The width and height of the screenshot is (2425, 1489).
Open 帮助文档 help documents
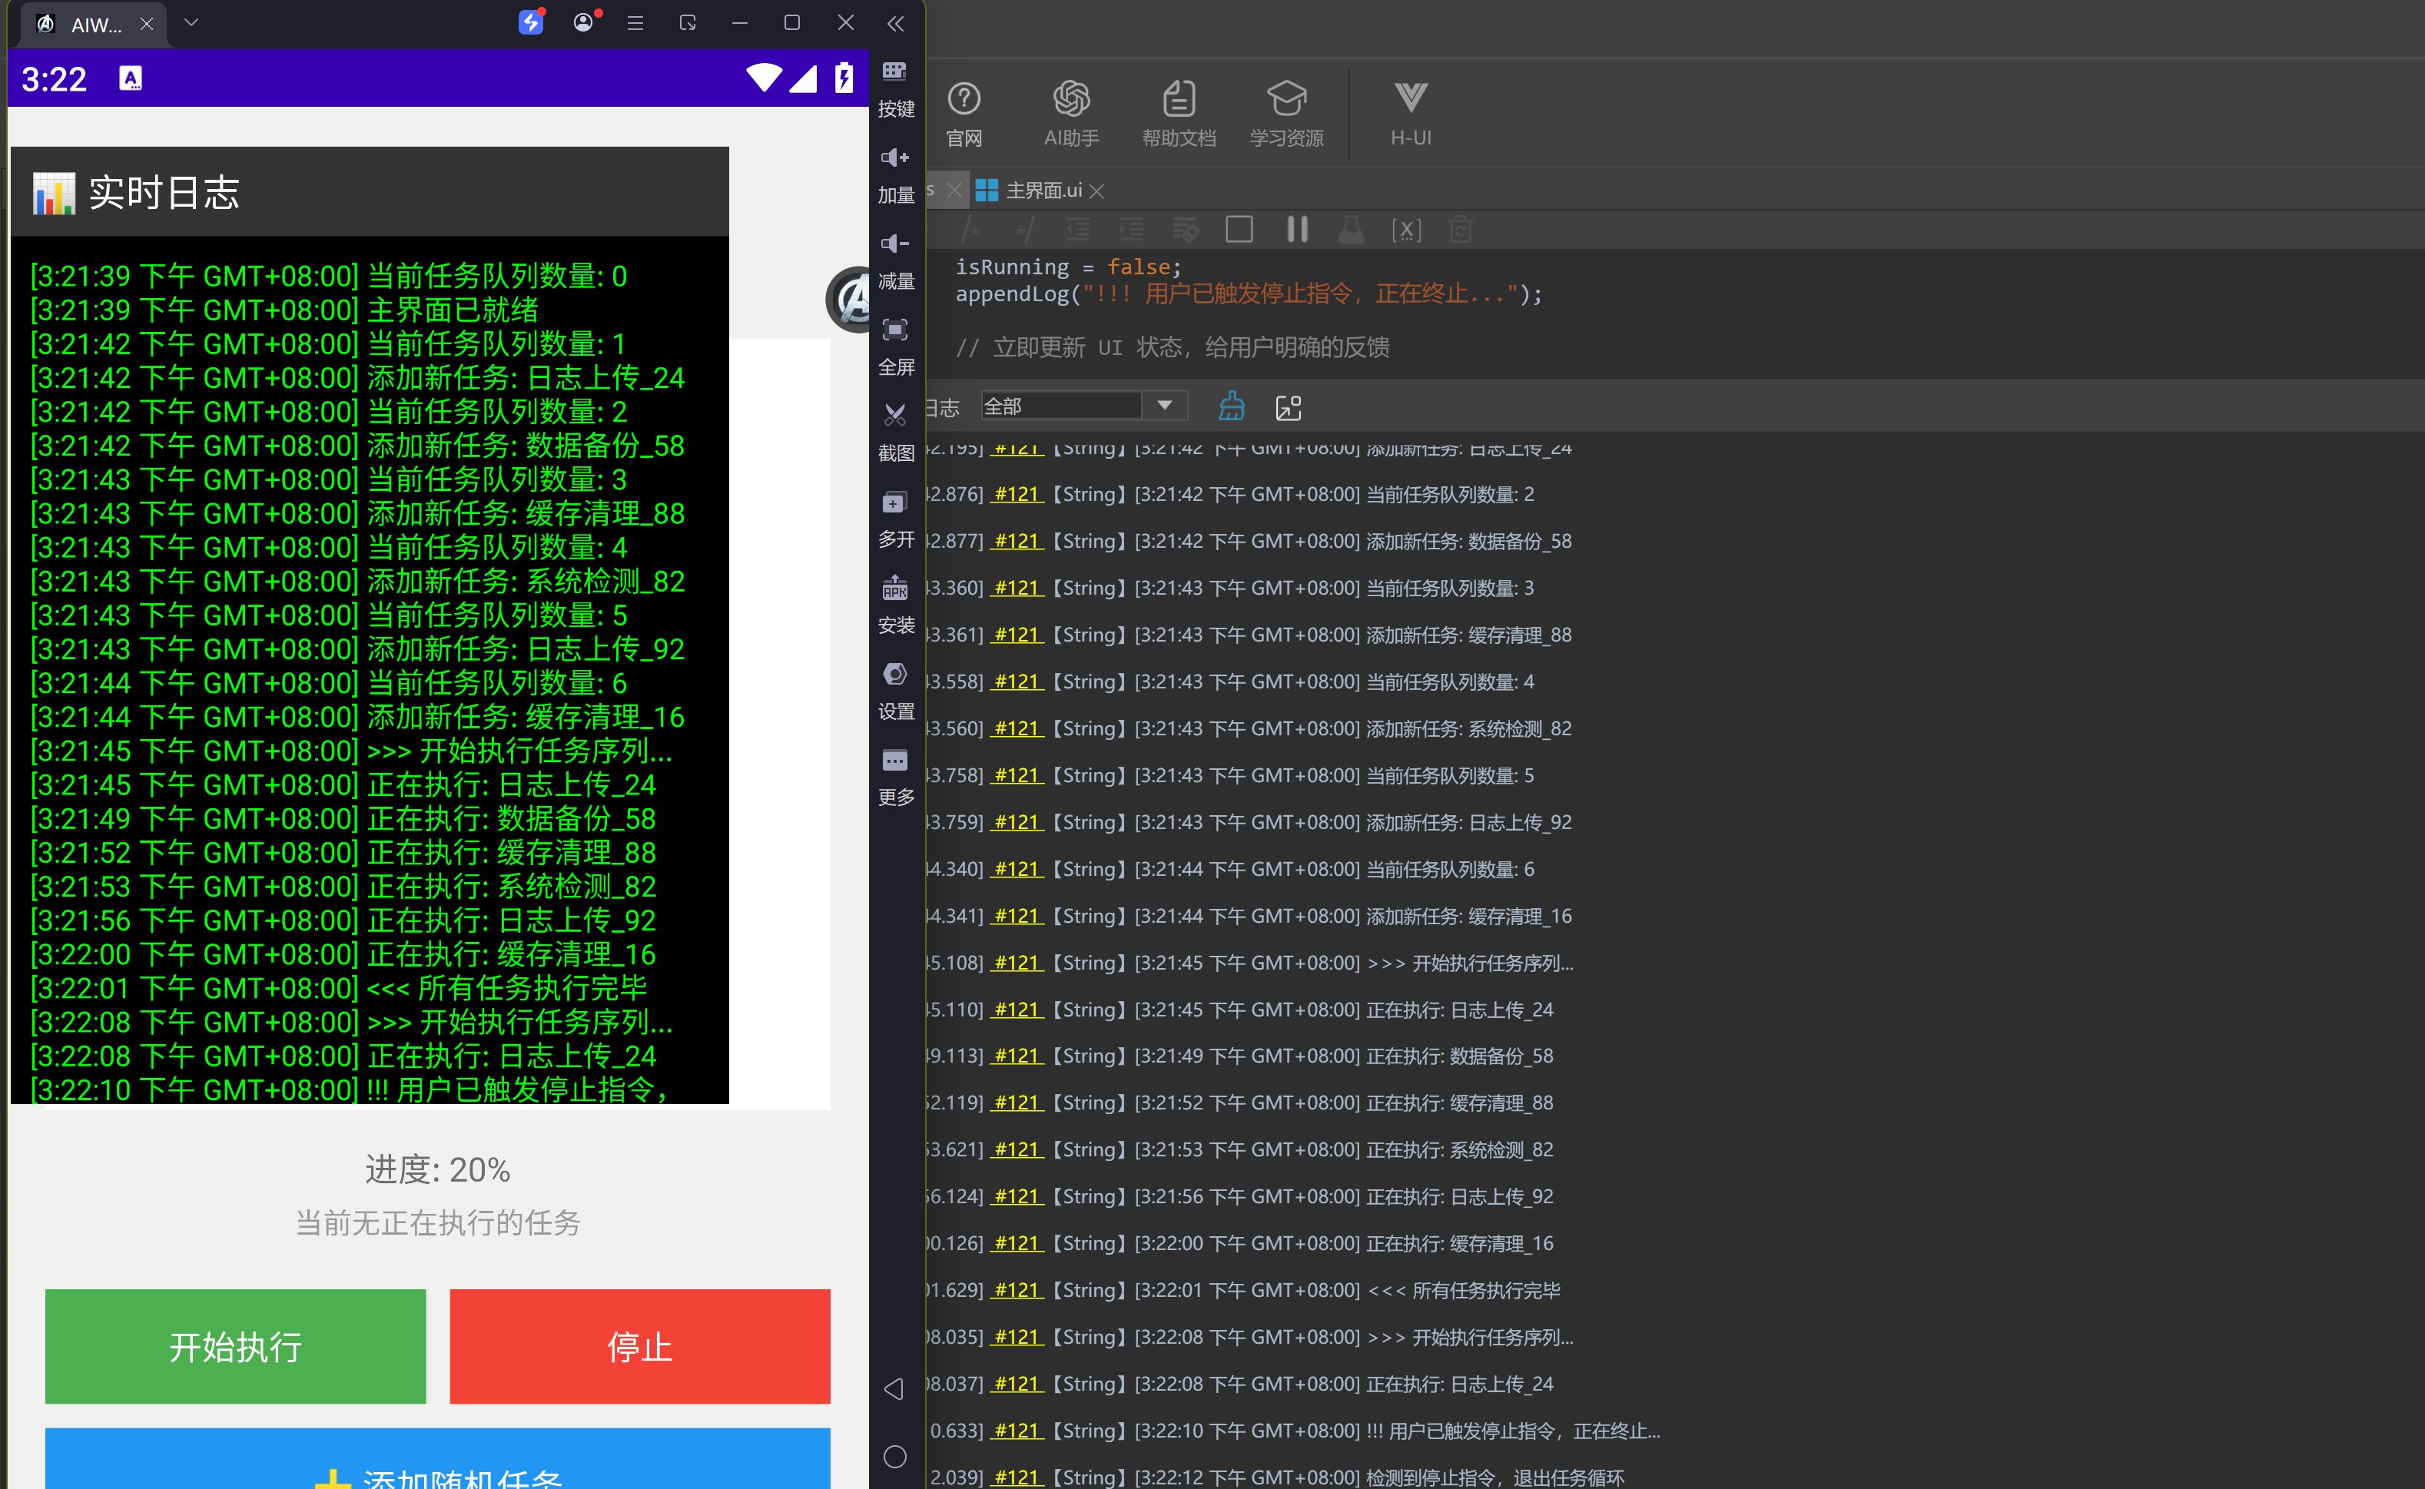pos(1179,113)
